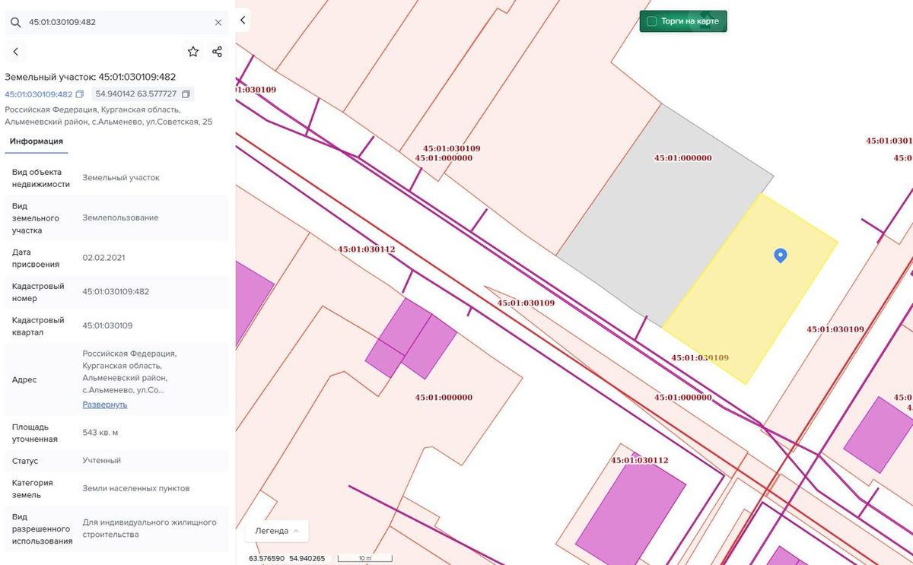
Task: Enable the Торги на карте checkbox
Action: [x=651, y=21]
